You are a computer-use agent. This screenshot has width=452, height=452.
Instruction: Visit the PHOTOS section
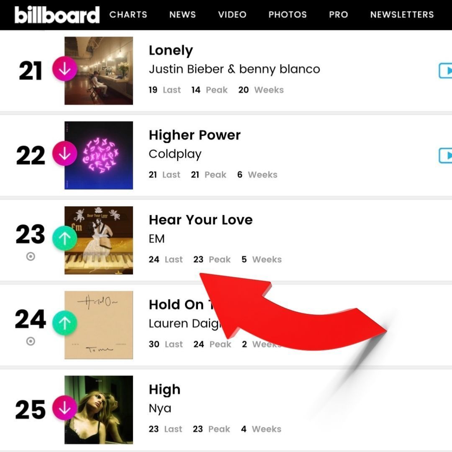288,15
